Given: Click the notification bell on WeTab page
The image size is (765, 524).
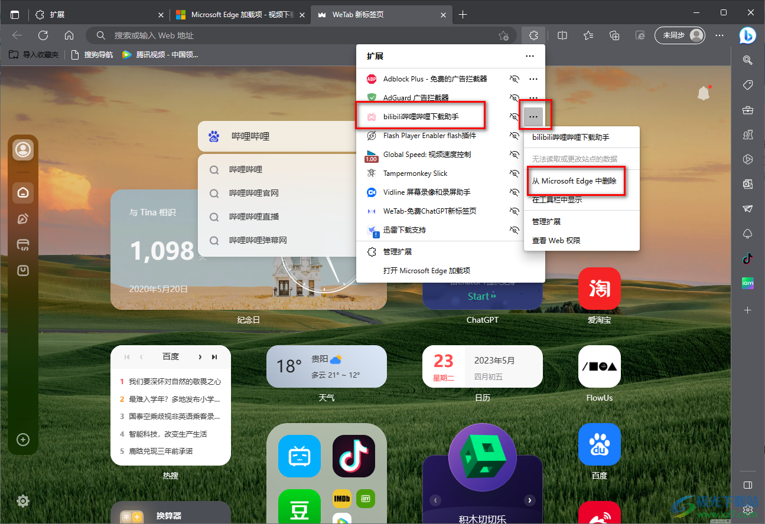Looking at the screenshot, I should tap(704, 93).
